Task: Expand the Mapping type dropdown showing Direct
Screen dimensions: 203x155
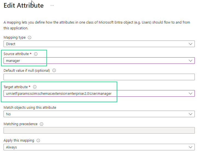Action: pyautogui.click(x=190, y=44)
